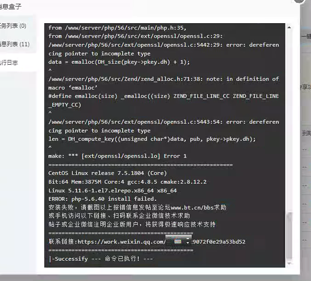The height and width of the screenshot is (281, 311).
Task: Switch to 任务列表 (0) tab
Action: pos(13,26)
